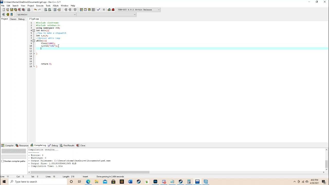Open the Edit menu

(x=8, y=6)
